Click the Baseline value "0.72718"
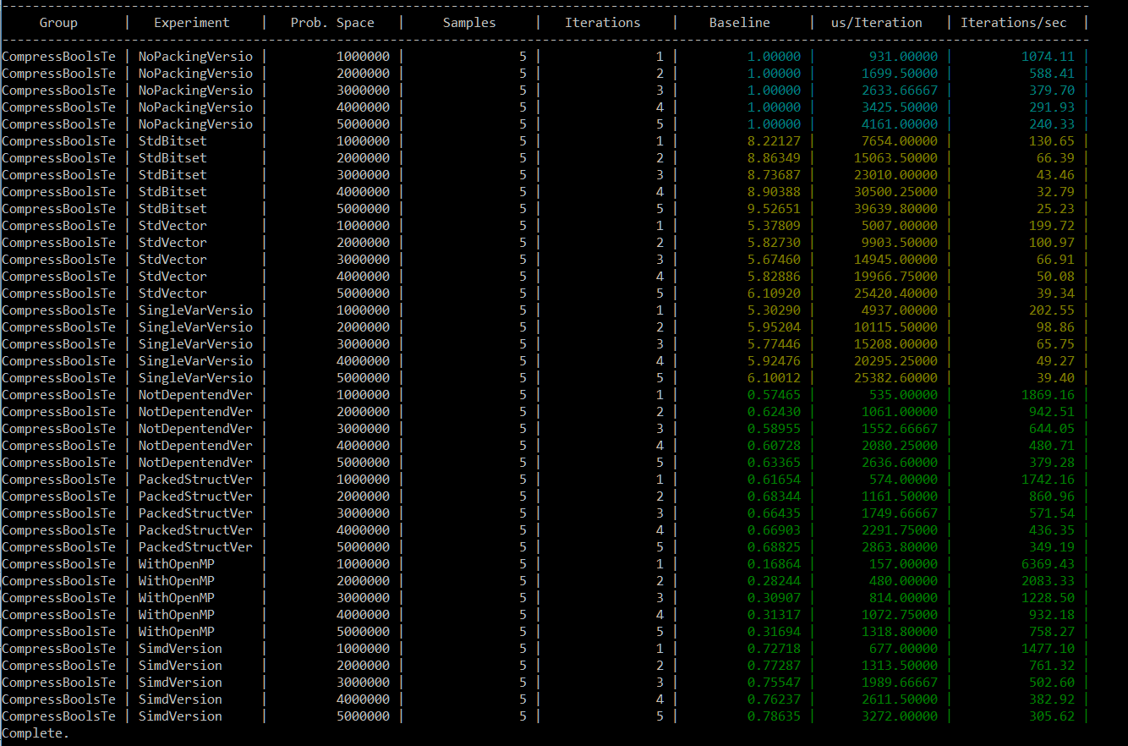 pyautogui.click(x=774, y=649)
